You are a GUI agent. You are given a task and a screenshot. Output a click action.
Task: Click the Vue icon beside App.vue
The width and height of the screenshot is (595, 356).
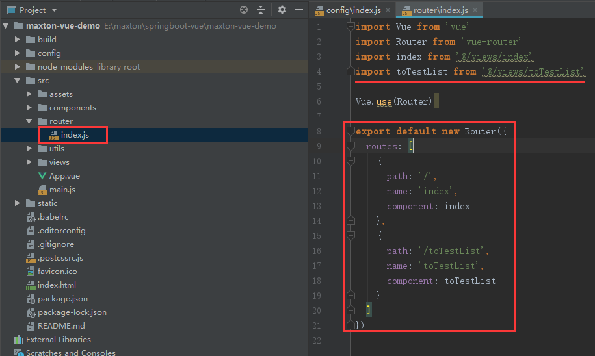coord(42,176)
